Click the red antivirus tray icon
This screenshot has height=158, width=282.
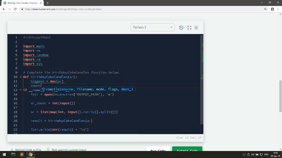coord(244,154)
